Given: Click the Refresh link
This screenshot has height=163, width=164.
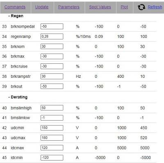Looking at the screenshot, I should tap(155, 7).
